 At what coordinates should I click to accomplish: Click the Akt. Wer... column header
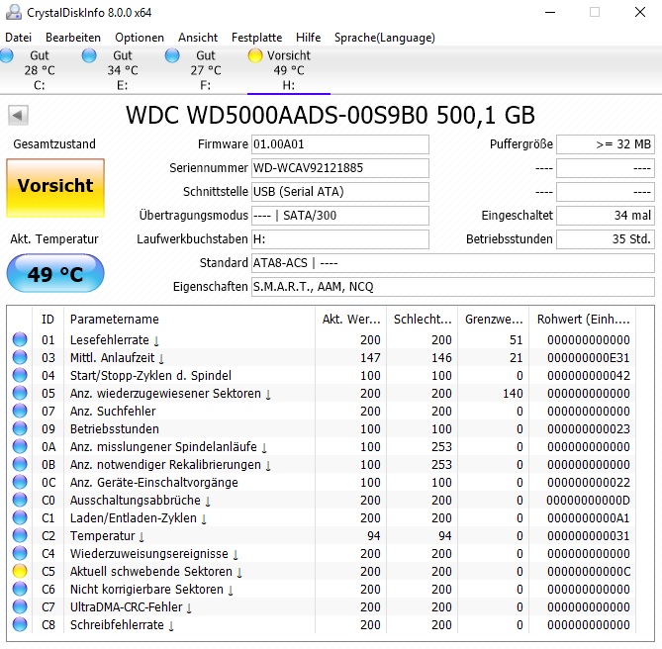[x=350, y=319]
